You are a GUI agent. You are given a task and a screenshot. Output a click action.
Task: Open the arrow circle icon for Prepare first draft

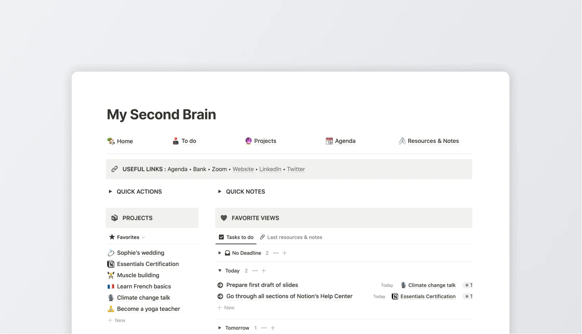[x=220, y=285]
